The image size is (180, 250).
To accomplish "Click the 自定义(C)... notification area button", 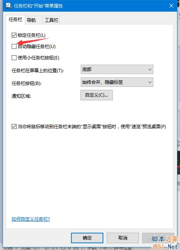I will point(97,95).
